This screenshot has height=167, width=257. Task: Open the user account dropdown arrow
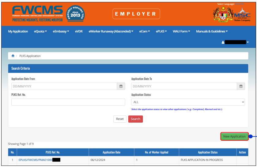(x=248, y=42)
